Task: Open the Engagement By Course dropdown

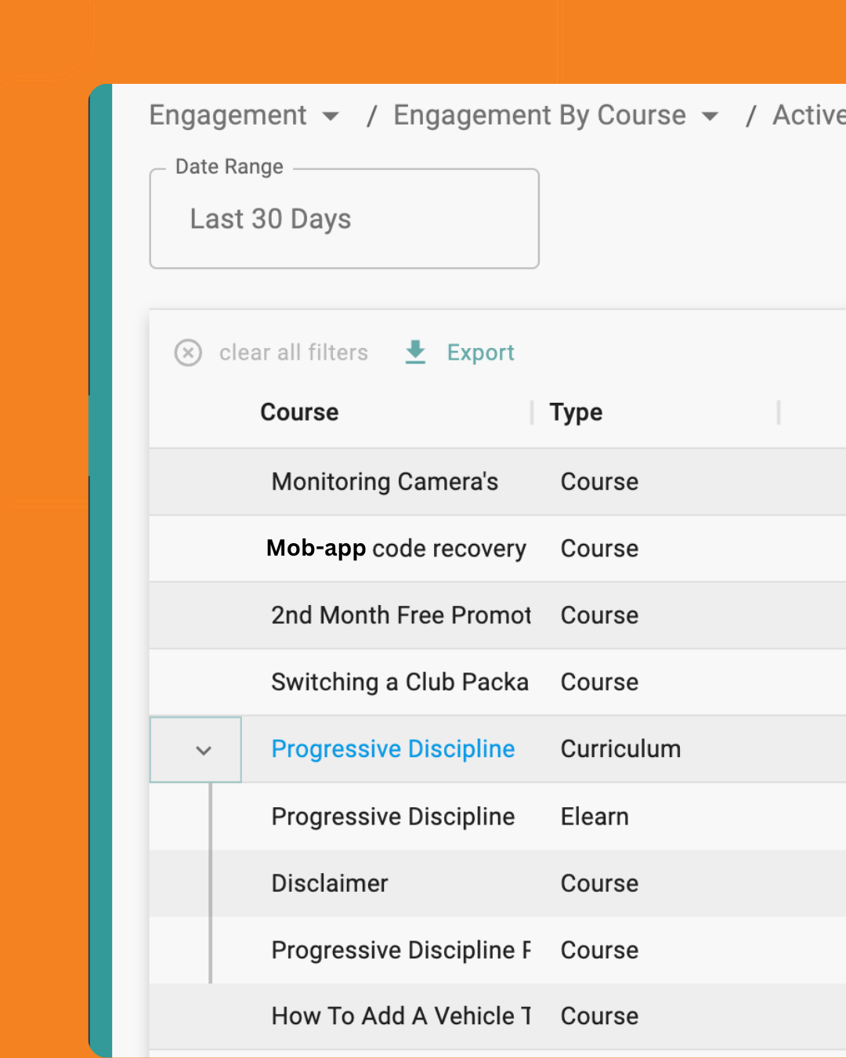Action: 710,116
